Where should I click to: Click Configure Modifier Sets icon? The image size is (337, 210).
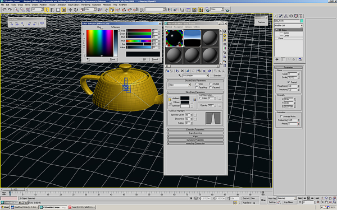(300, 59)
